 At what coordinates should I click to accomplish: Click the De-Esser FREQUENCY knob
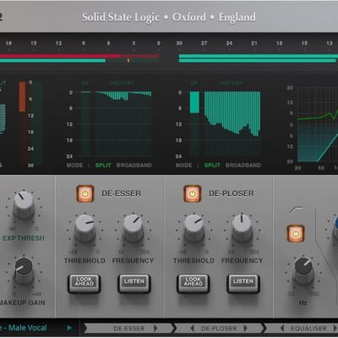[x=133, y=227]
